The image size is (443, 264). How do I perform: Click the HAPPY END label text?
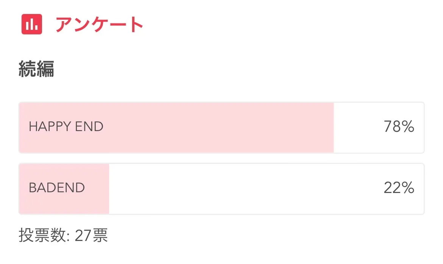click(x=66, y=127)
